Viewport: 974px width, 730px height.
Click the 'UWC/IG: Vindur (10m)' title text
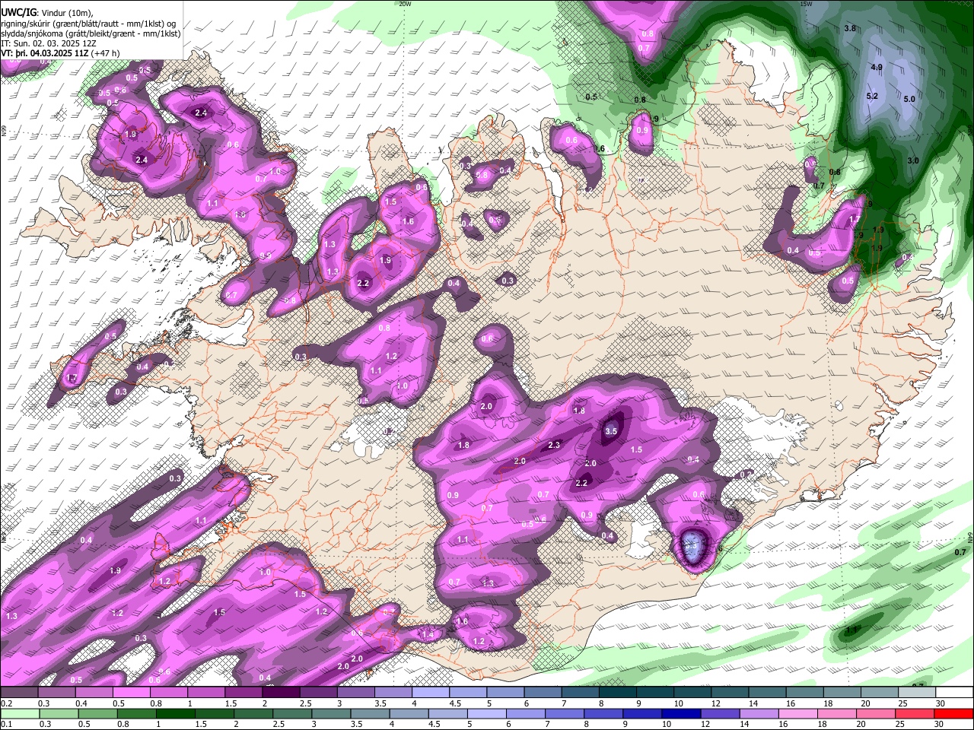48,12
